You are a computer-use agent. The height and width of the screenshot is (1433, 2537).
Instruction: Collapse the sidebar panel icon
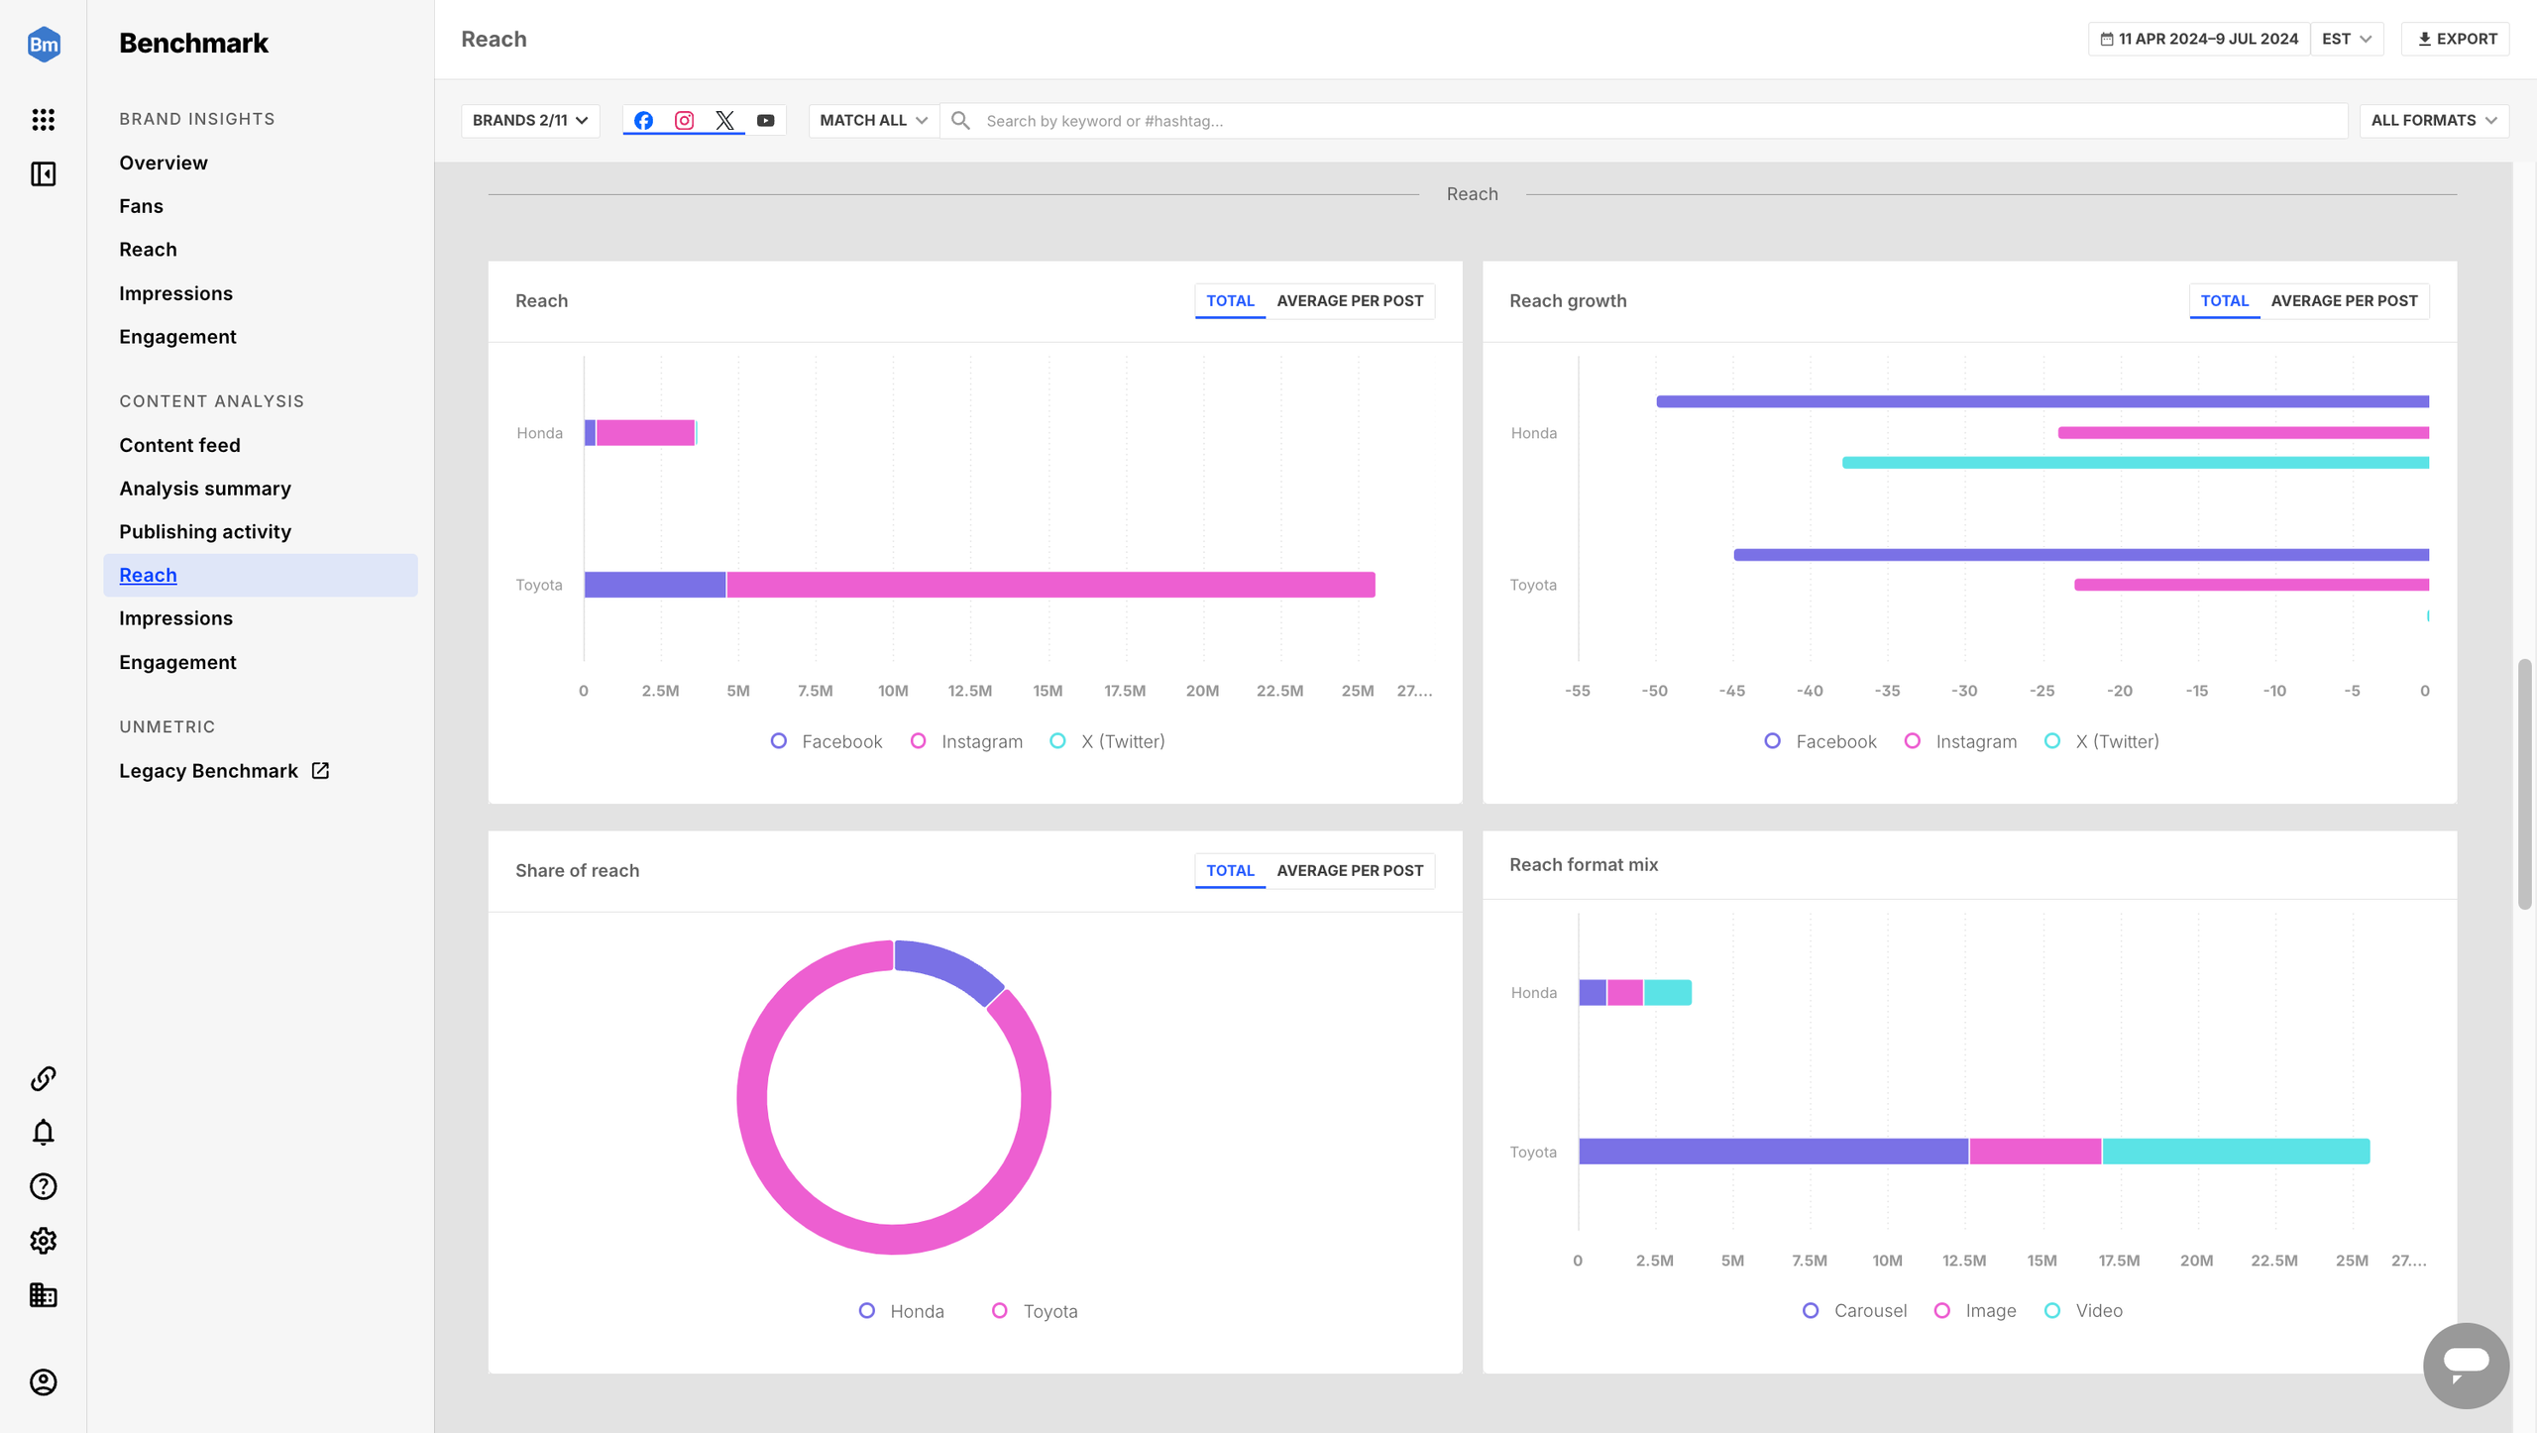click(43, 174)
